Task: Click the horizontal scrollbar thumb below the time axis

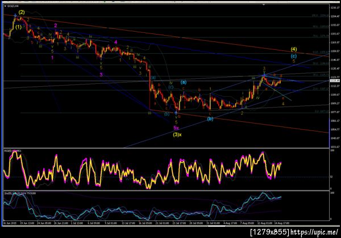Action: click(x=217, y=226)
